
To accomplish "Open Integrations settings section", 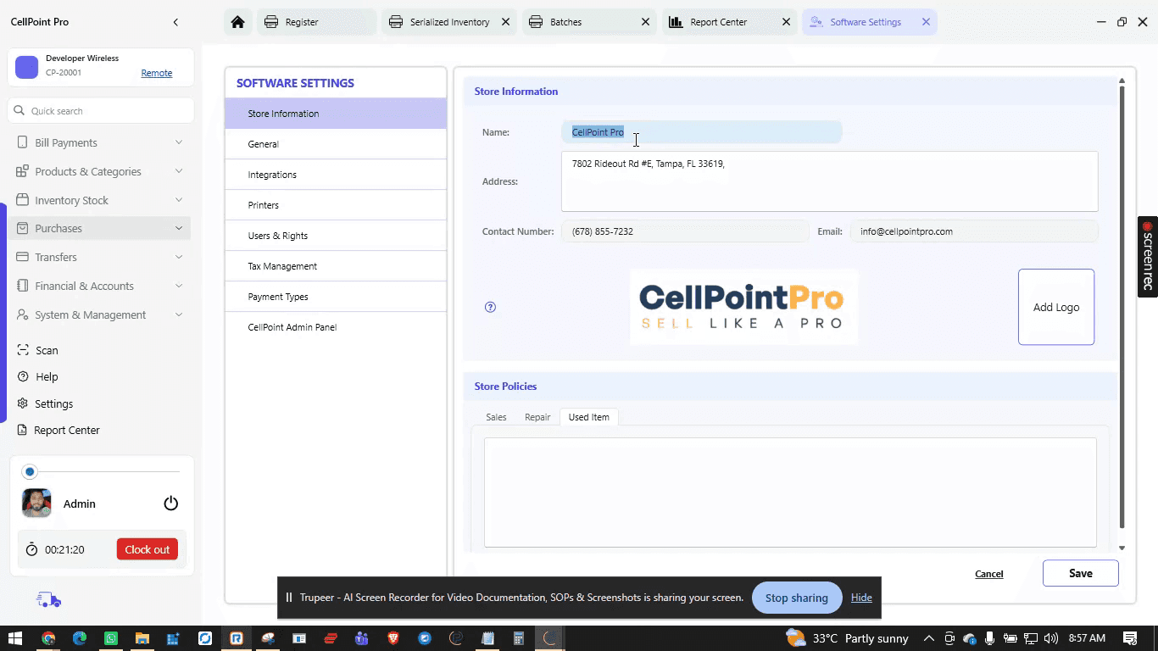I will (x=336, y=175).
